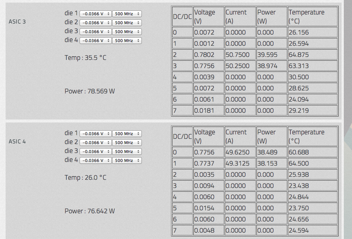
Task: Click ASIC 3 Current (A) column header
Action: 240,16
